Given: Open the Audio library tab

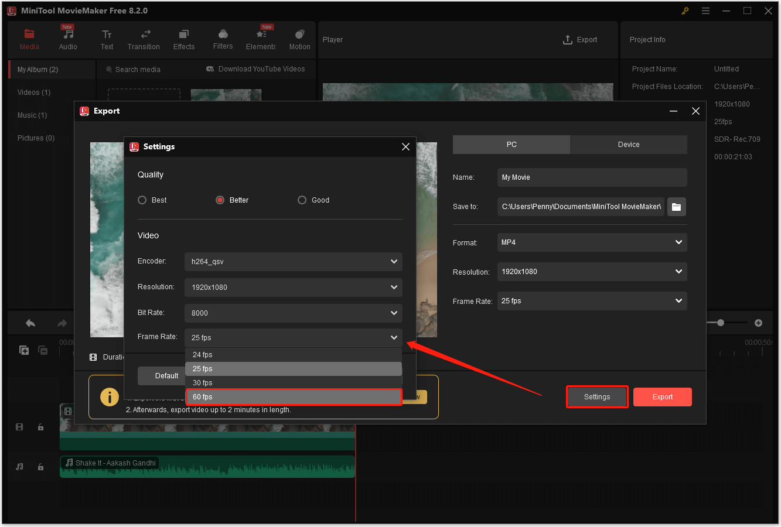Looking at the screenshot, I should pos(68,39).
